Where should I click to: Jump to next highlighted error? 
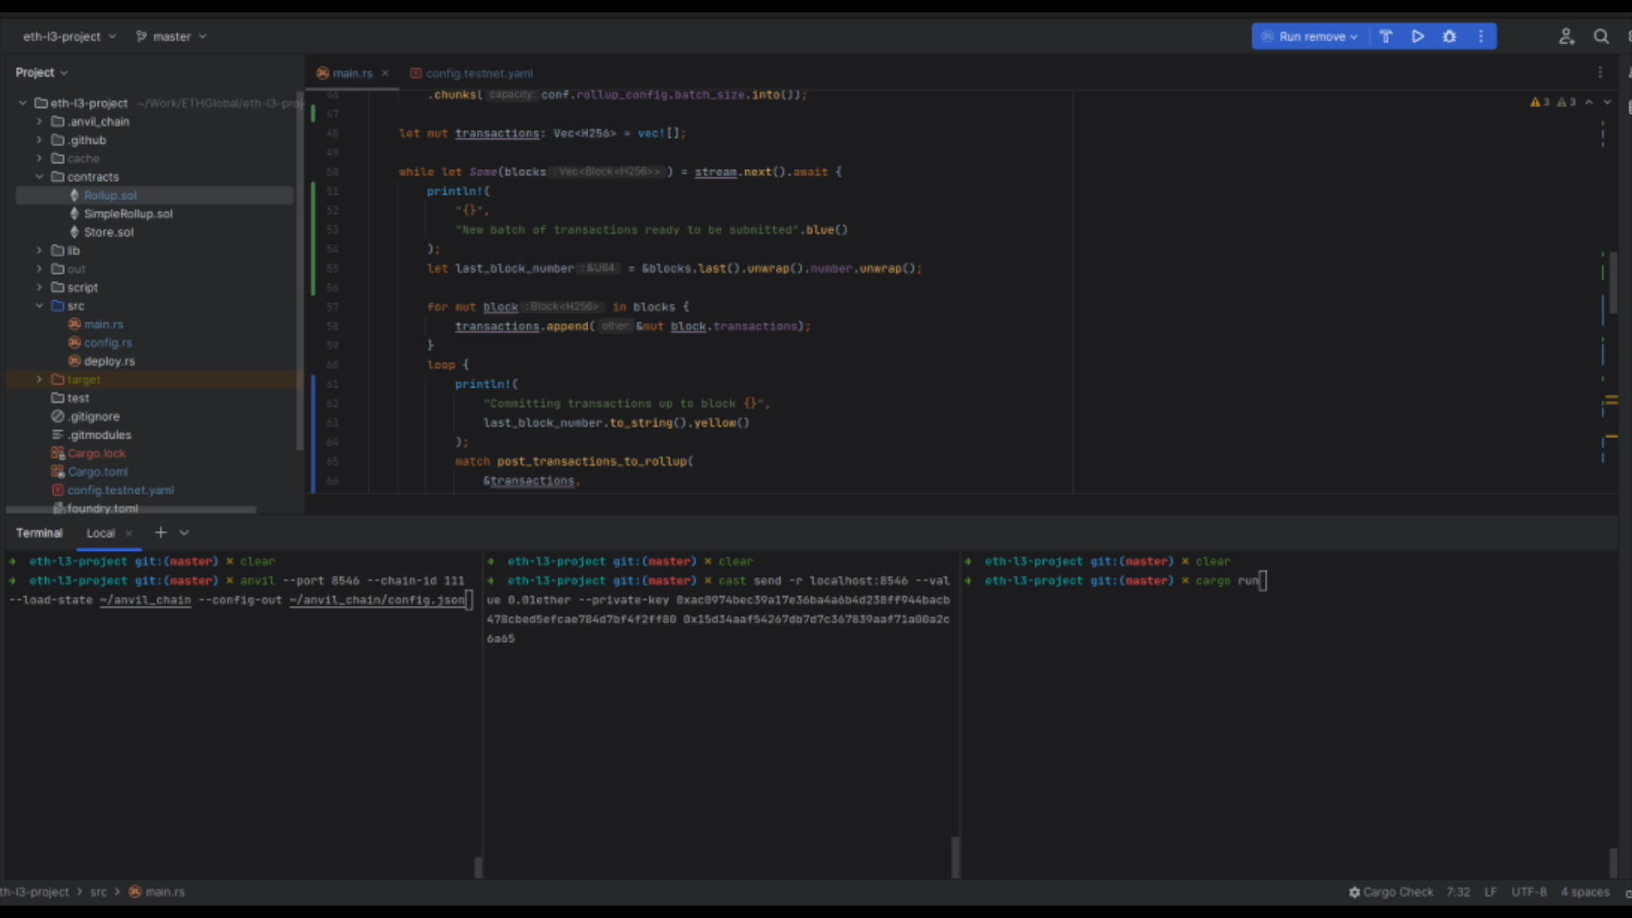(1607, 102)
